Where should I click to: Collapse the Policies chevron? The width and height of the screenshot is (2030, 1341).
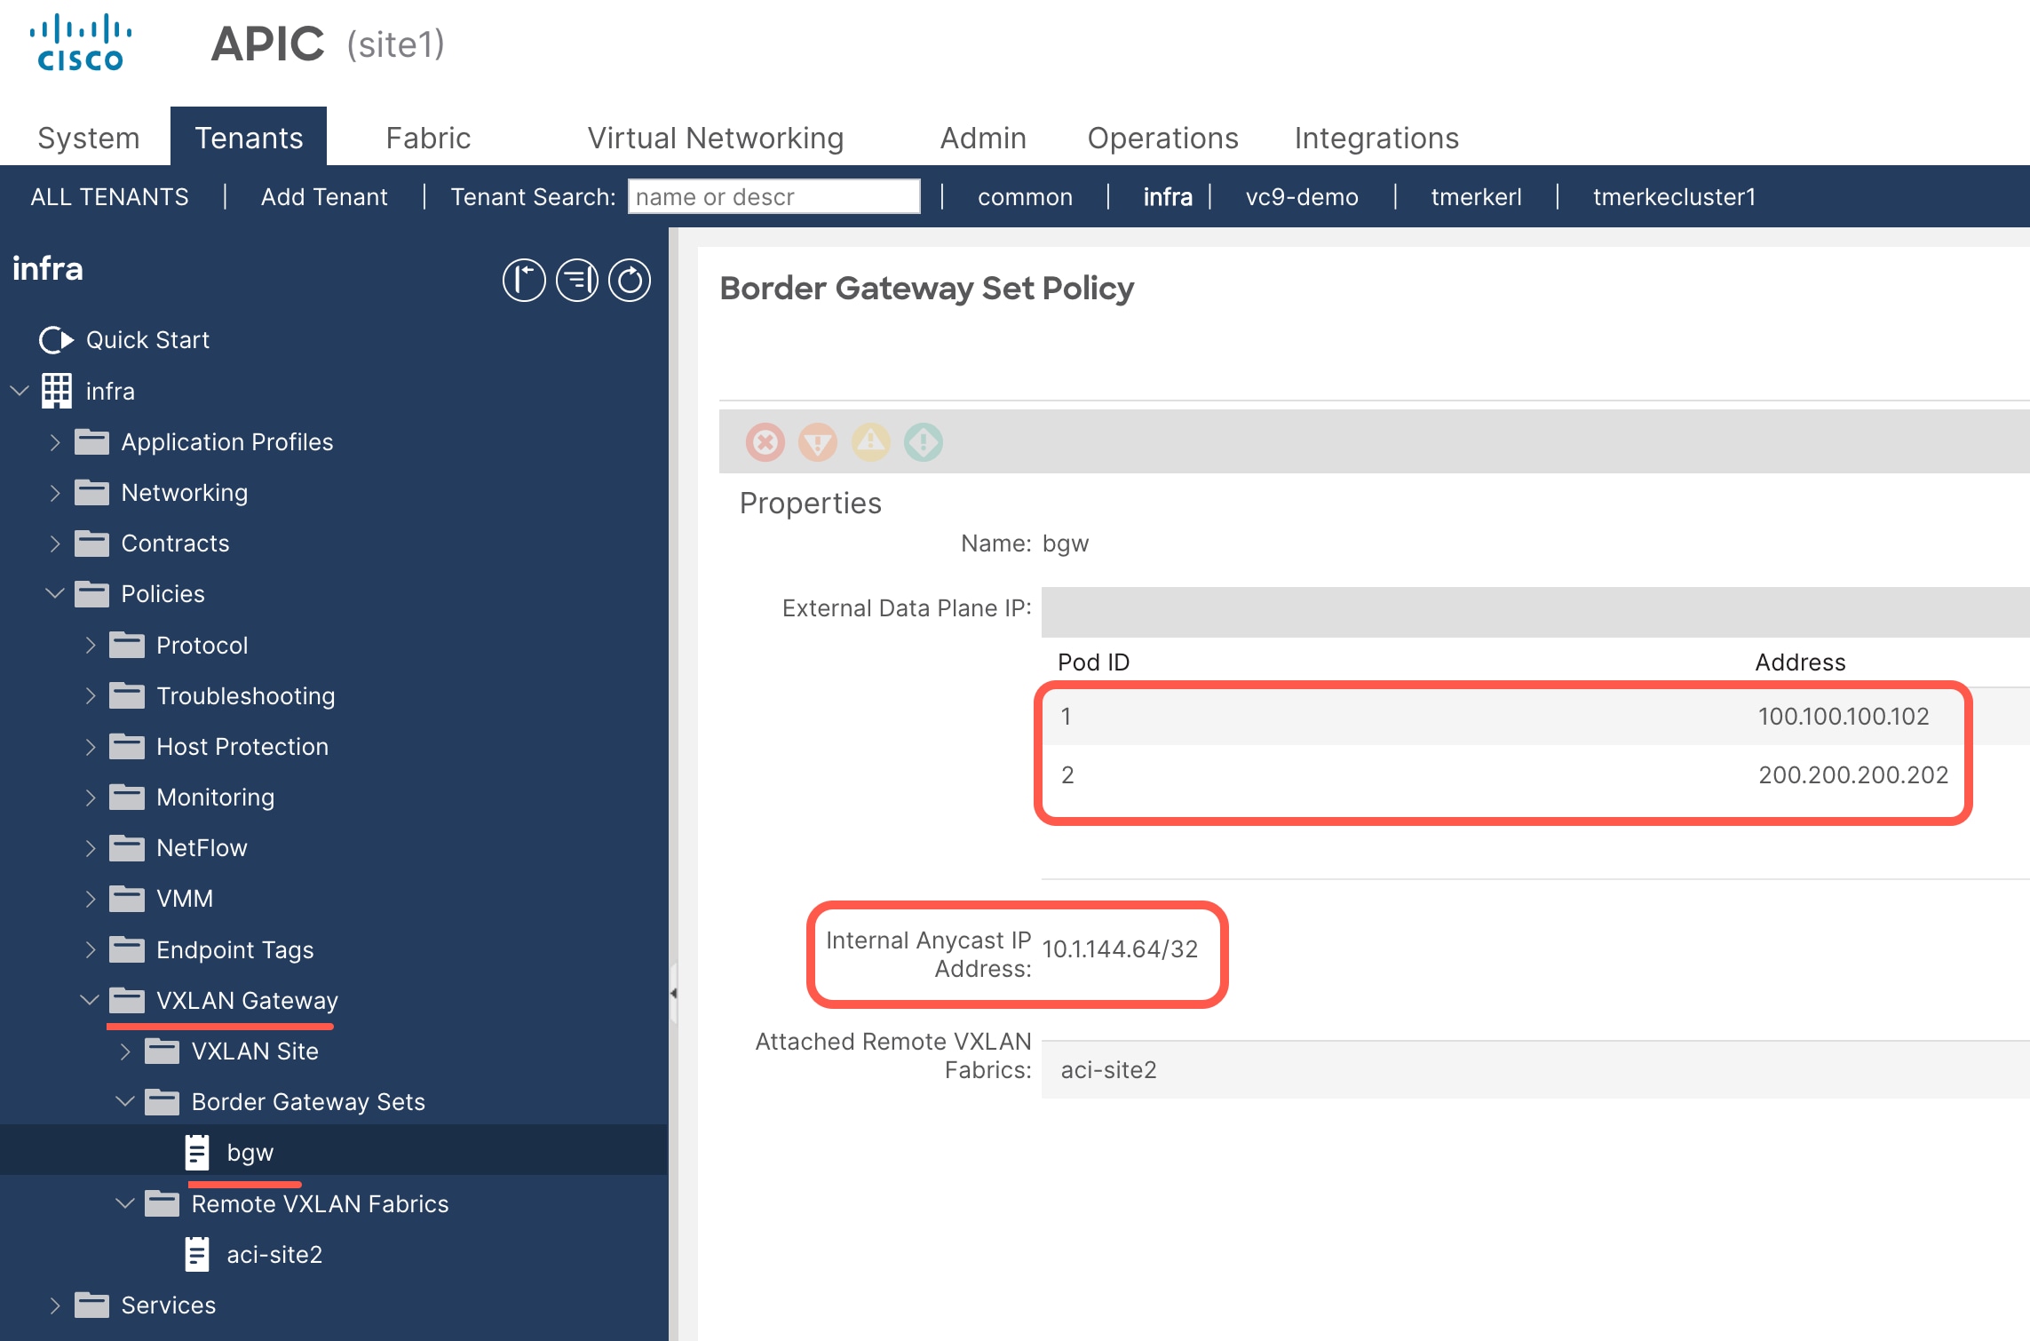tap(55, 593)
